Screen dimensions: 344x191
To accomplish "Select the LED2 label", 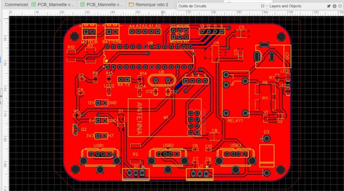I will 109,86.
